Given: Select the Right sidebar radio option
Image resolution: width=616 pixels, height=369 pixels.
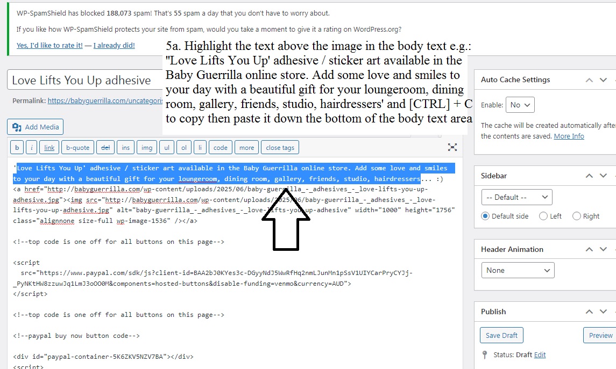Looking at the screenshot, I should point(576,216).
